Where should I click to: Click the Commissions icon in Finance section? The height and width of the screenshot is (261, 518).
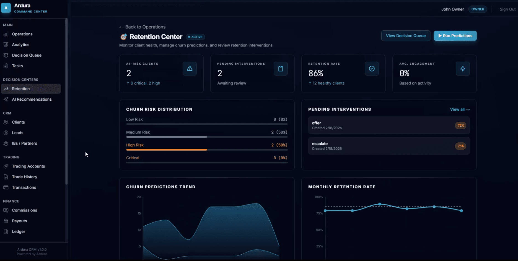[x=6, y=210]
